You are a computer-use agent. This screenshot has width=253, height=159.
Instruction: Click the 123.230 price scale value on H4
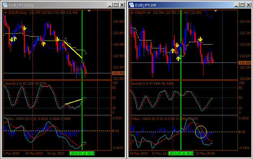[x=245, y=33]
